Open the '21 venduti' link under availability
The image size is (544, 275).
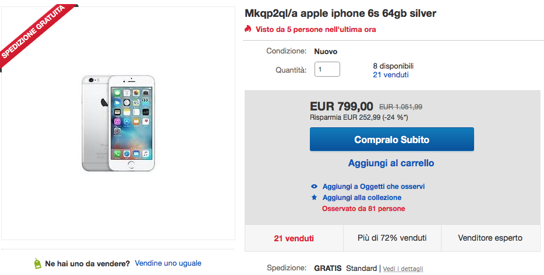(x=390, y=75)
